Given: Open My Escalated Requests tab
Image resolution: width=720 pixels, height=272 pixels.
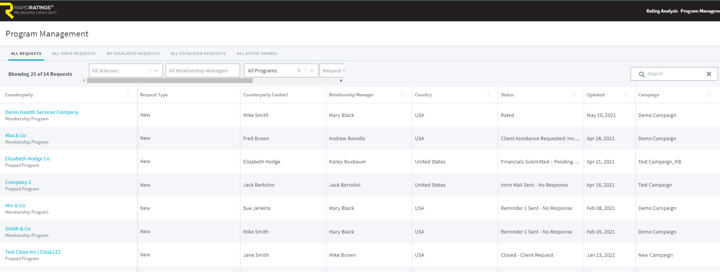Looking at the screenshot, I should [133, 54].
